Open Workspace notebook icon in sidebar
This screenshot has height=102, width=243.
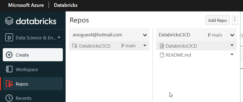coord(9,69)
